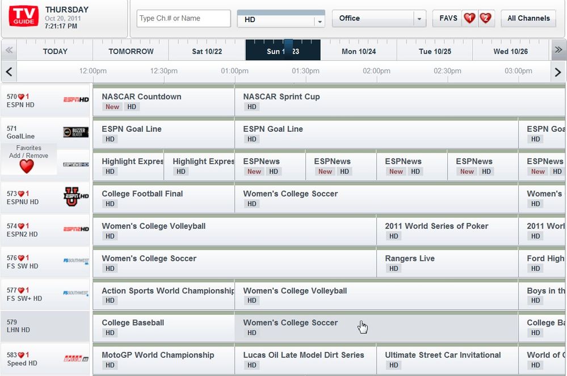Toggle favorite heart on 576 FS SW HD
The width and height of the screenshot is (567, 376).
(21, 258)
